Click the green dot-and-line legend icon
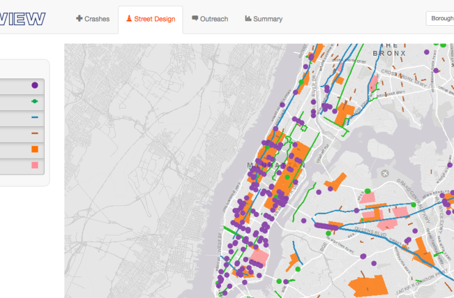454x298 pixels. (35, 101)
